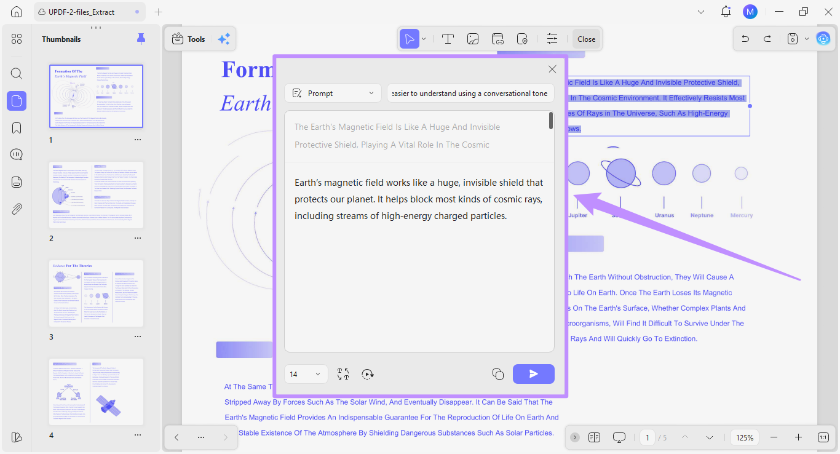Expand the save options dropdown arrow

tap(807, 39)
